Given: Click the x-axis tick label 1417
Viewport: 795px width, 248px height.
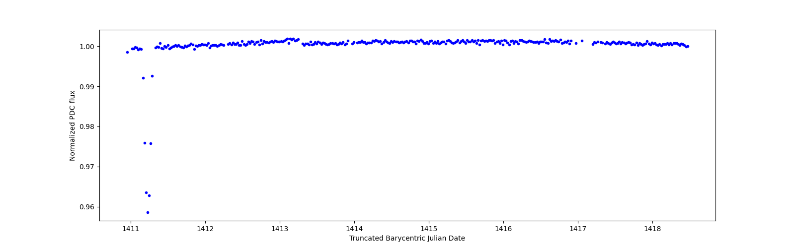Looking at the screenshot, I should (578, 229).
